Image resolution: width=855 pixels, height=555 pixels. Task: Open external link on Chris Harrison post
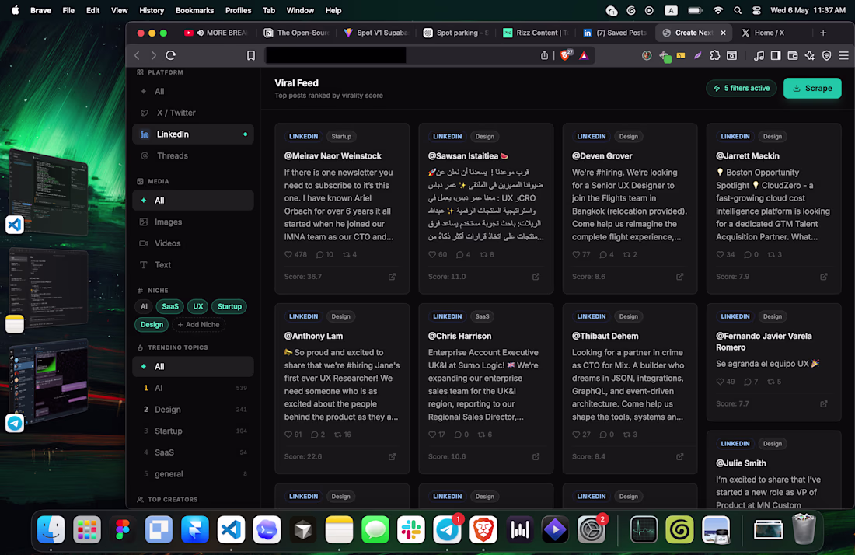point(536,456)
